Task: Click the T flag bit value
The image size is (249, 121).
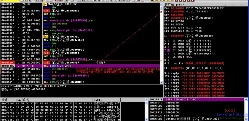Action: (x=168, y=57)
